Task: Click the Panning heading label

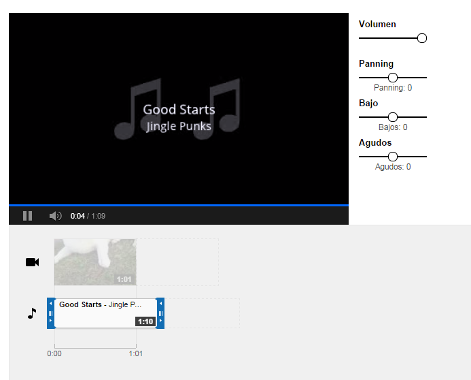Action: tap(376, 64)
